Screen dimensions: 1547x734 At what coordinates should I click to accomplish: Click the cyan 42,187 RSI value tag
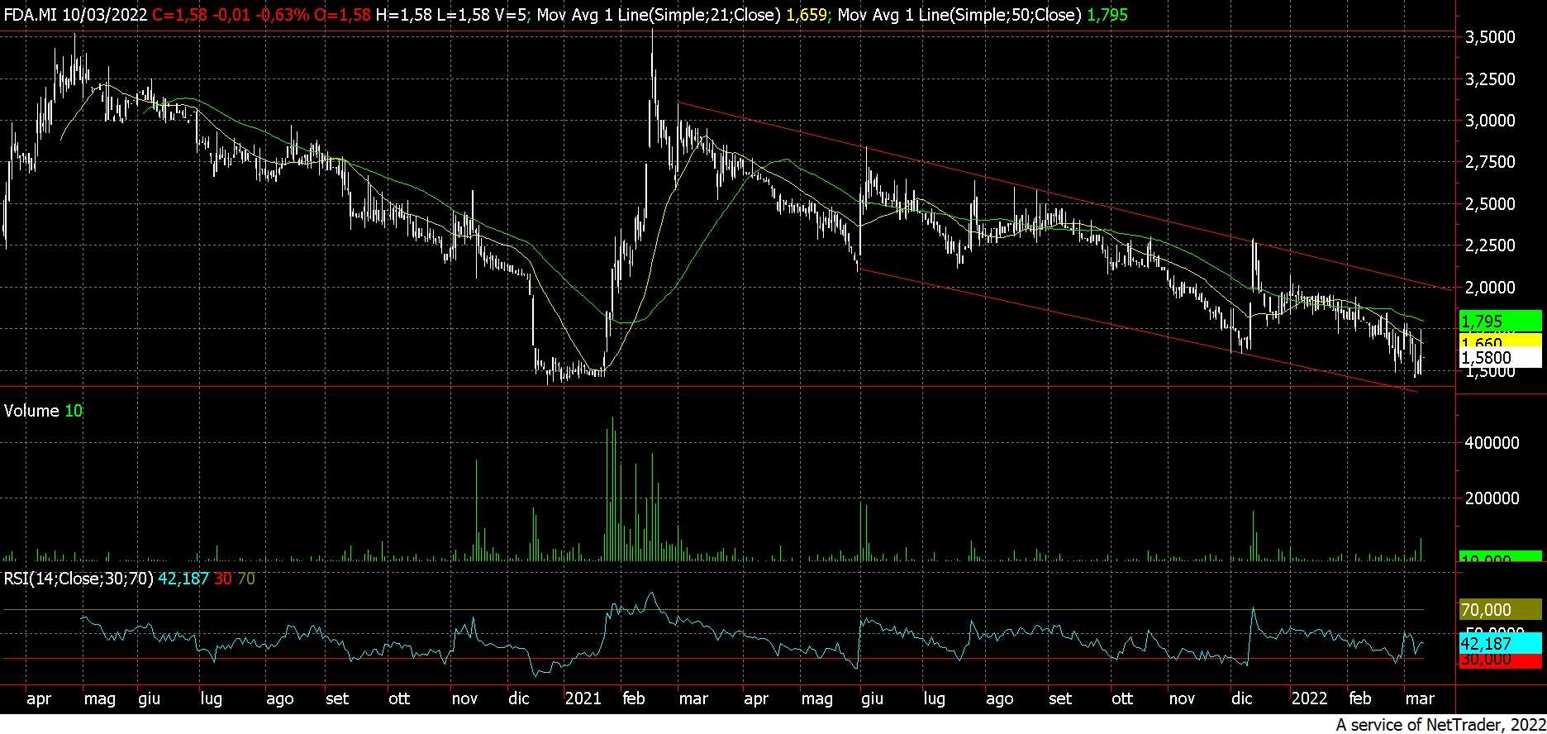(x=1501, y=643)
